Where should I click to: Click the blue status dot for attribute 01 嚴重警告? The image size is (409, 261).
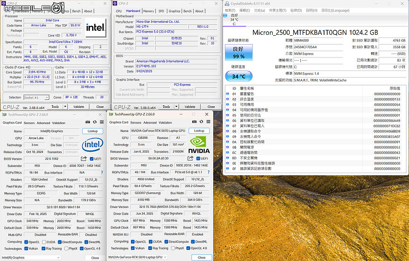(x=228, y=94)
